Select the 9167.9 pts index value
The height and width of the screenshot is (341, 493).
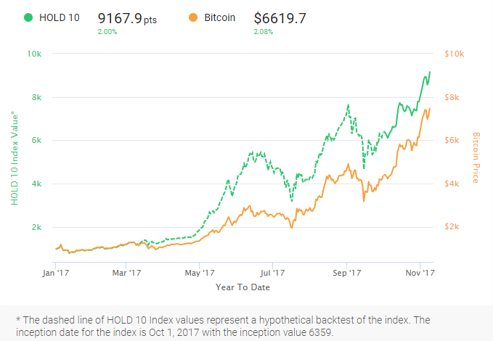tap(127, 18)
